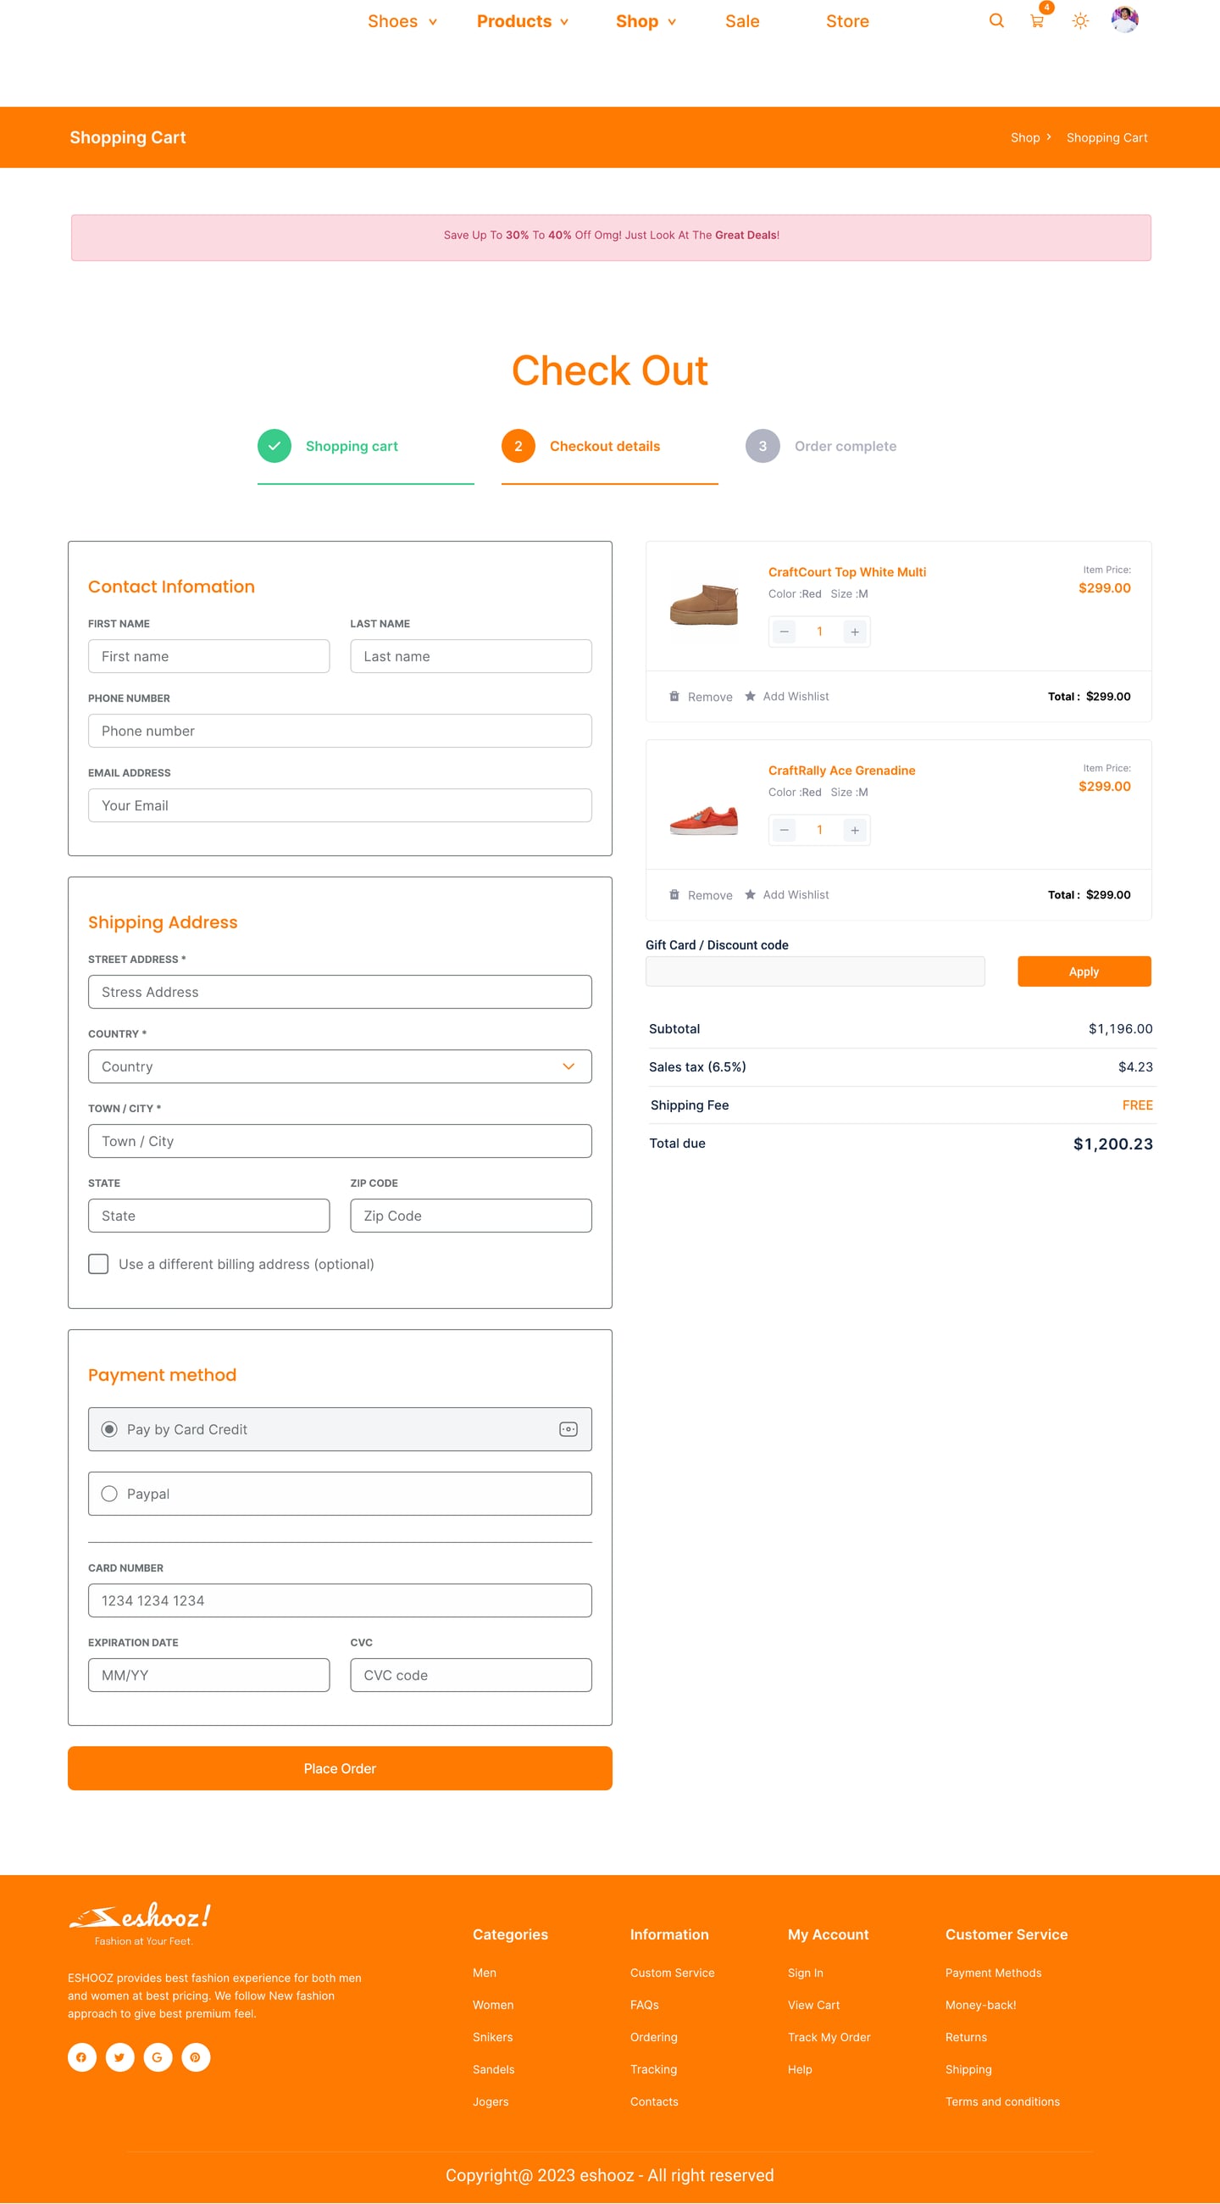Click Shop breadcrumb link in banner

[x=1025, y=137]
